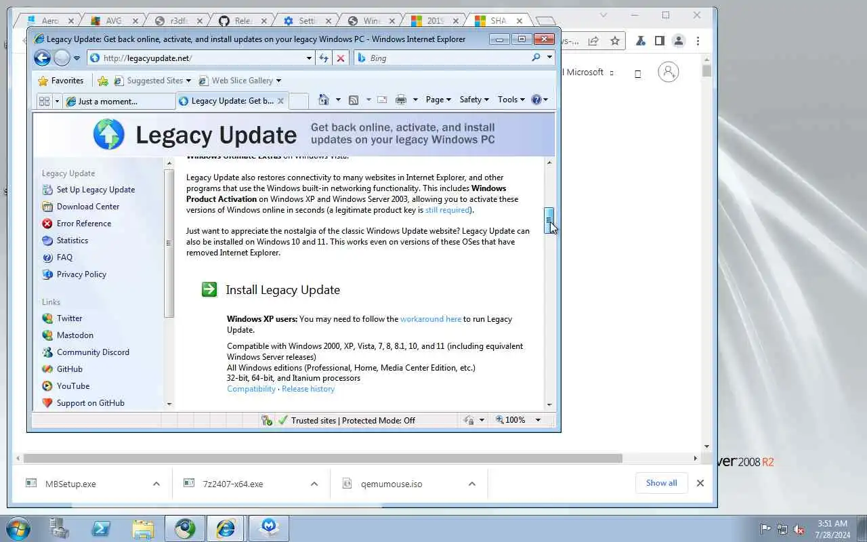867x542 pixels.
Task: Click the Internet Explorer taskbar button
Action: click(x=226, y=528)
